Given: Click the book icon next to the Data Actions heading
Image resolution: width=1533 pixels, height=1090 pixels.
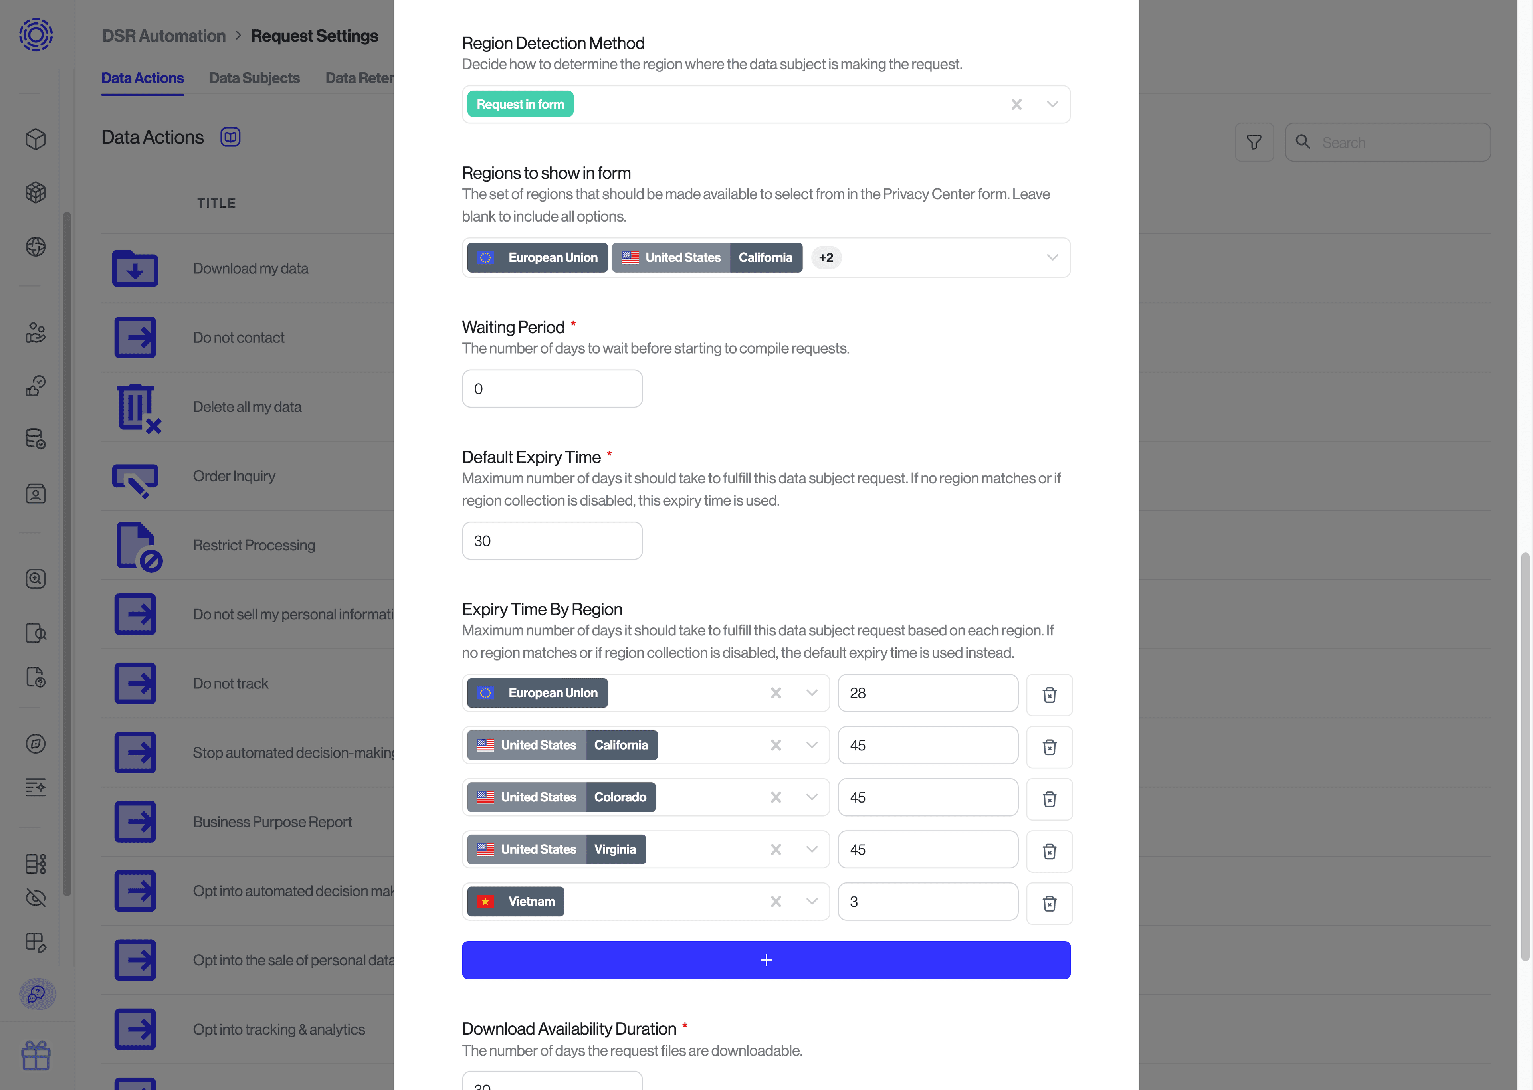Looking at the screenshot, I should (230, 137).
